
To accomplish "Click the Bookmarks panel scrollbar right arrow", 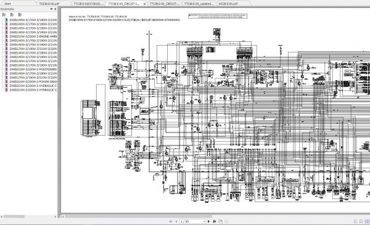I will point(55,216).
